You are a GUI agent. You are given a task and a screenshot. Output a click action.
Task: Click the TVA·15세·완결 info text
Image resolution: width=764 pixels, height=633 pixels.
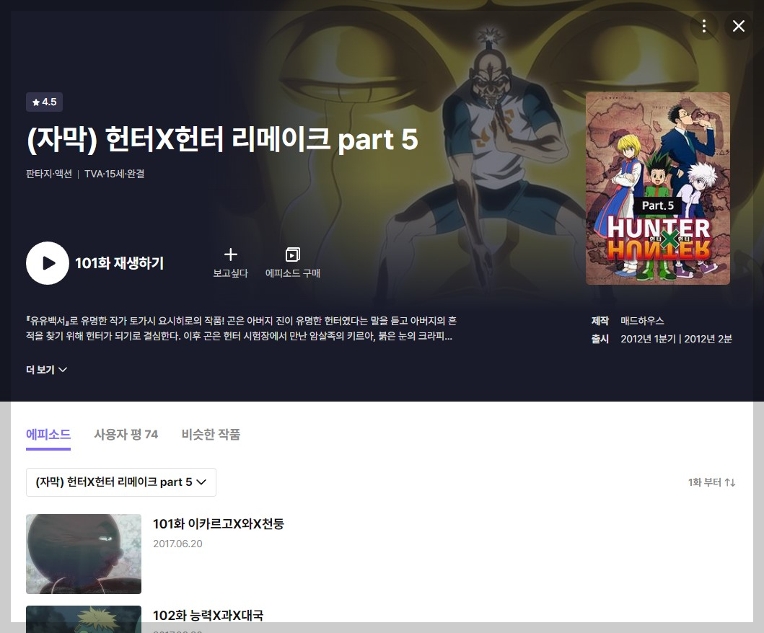click(115, 174)
